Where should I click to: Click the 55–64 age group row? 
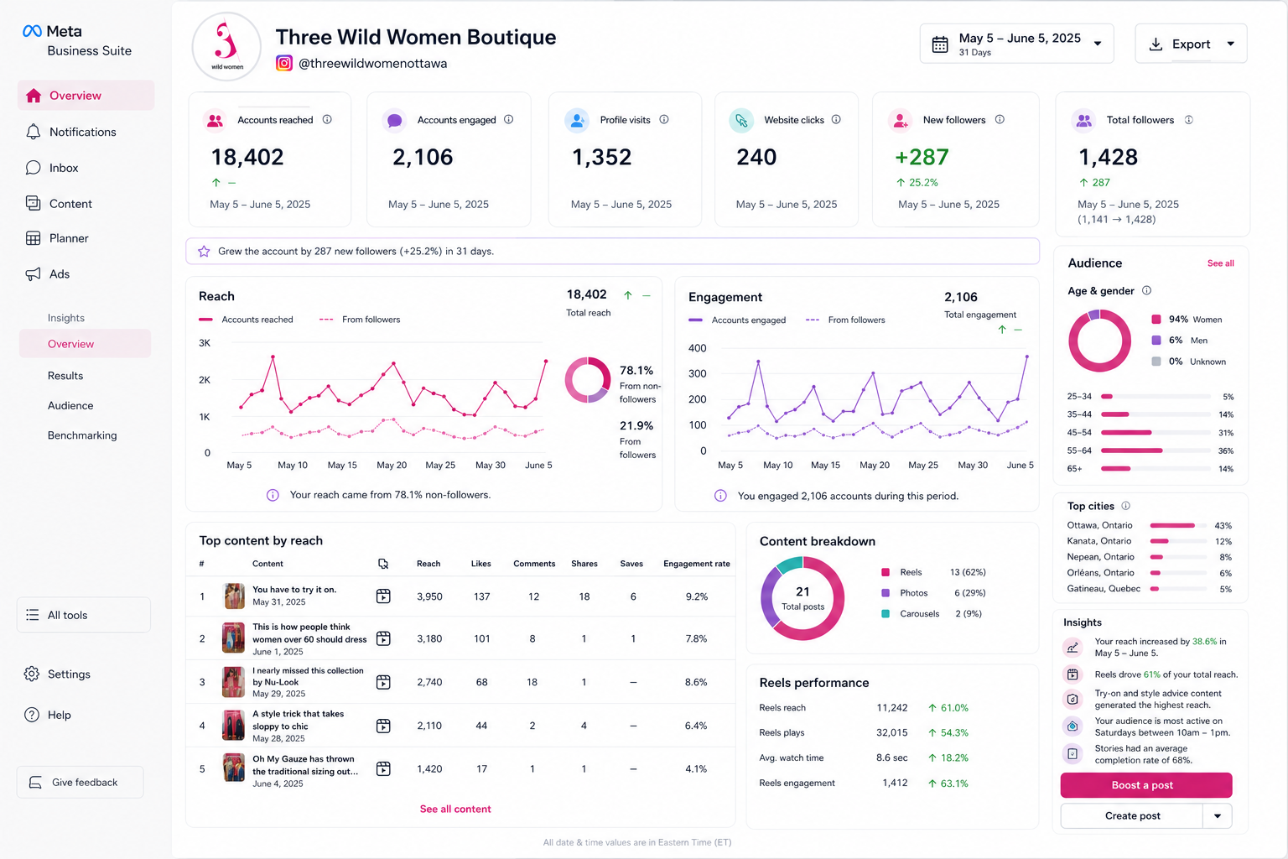pyautogui.click(x=1150, y=450)
